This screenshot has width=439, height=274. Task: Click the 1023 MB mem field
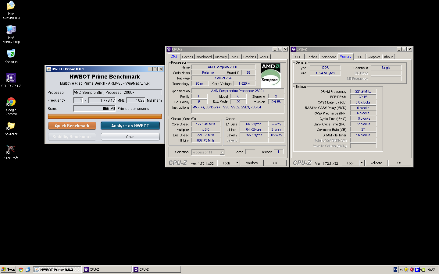(x=136, y=100)
